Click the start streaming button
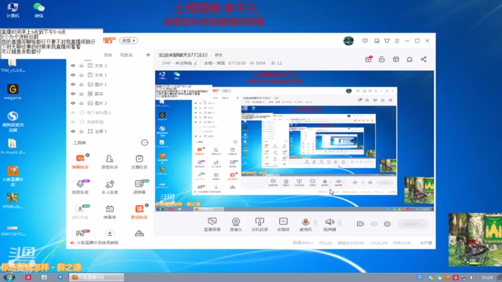Image resolution: width=502 pixels, height=282 pixels. pyautogui.click(x=413, y=224)
